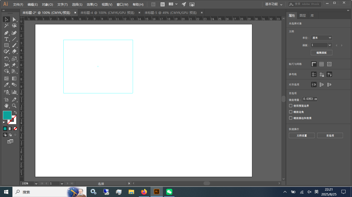Viewport: 352px width, 197px height.
Task: Select the Magic Wand tool
Action: pos(6,26)
